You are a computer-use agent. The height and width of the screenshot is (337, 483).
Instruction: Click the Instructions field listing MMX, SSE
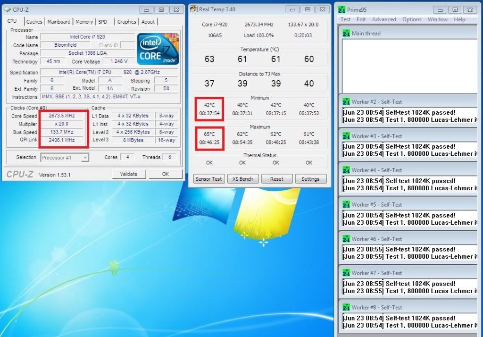pos(109,97)
